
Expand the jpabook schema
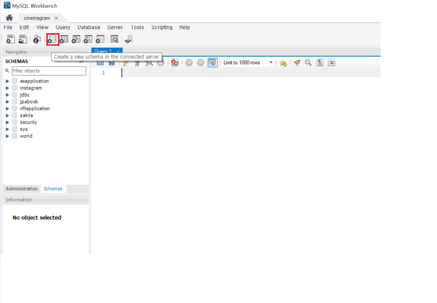point(7,102)
